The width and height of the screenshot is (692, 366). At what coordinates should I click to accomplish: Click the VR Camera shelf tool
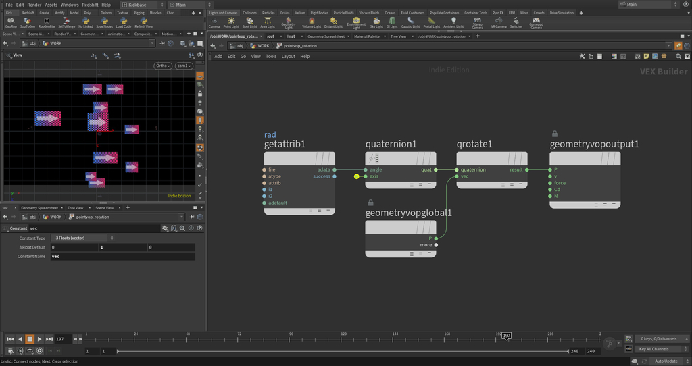[x=499, y=22]
